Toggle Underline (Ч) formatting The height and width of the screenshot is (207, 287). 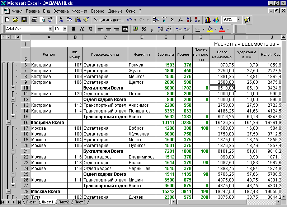click(x=90, y=29)
